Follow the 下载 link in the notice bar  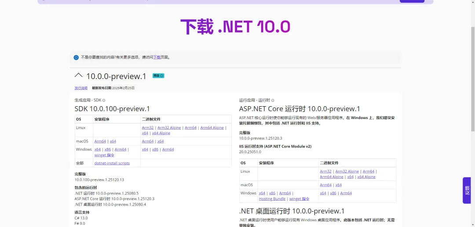[157, 58]
